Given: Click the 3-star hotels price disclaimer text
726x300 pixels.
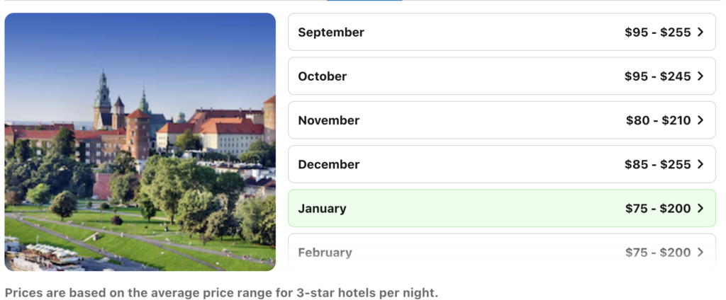Looking at the screenshot, I should pos(221,292).
